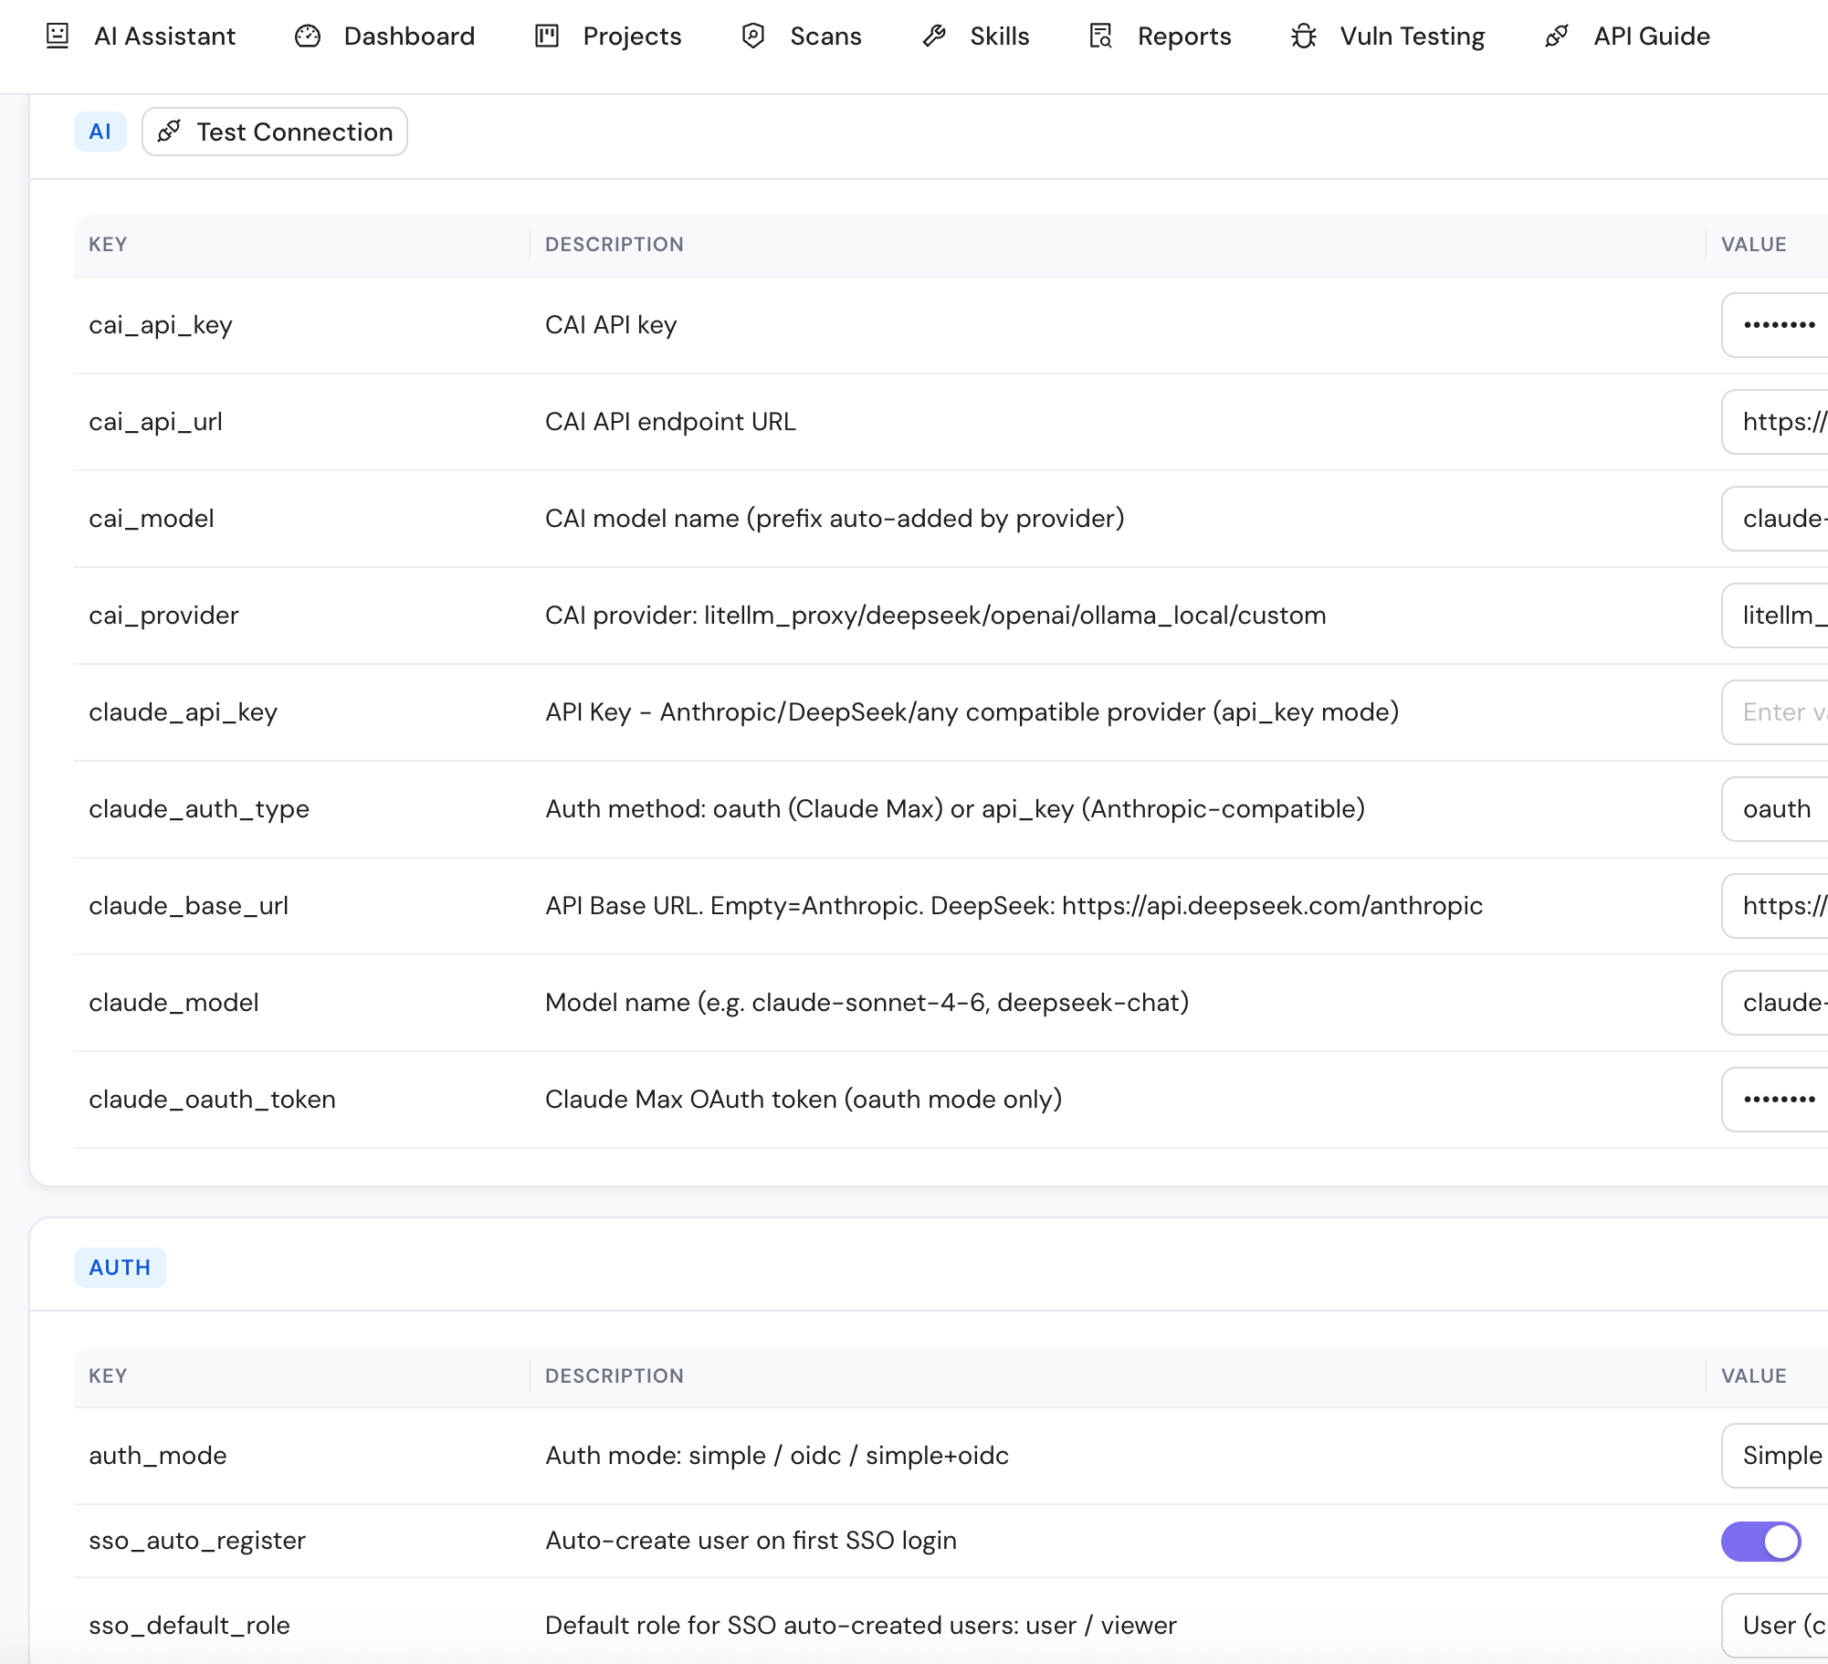
Task: Edit the cai_model value field
Action: 1775,519
